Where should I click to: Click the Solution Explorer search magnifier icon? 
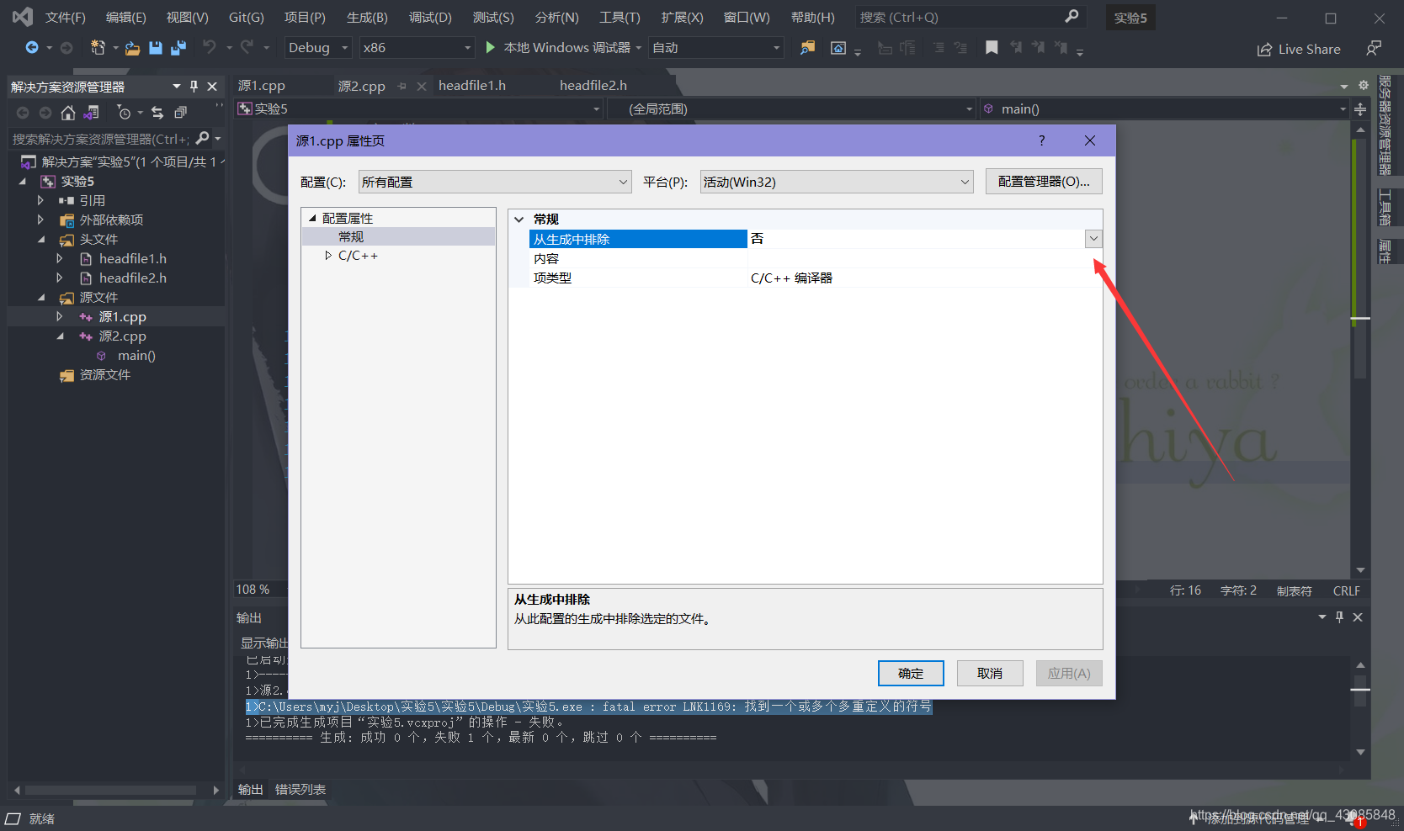(x=202, y=138)
